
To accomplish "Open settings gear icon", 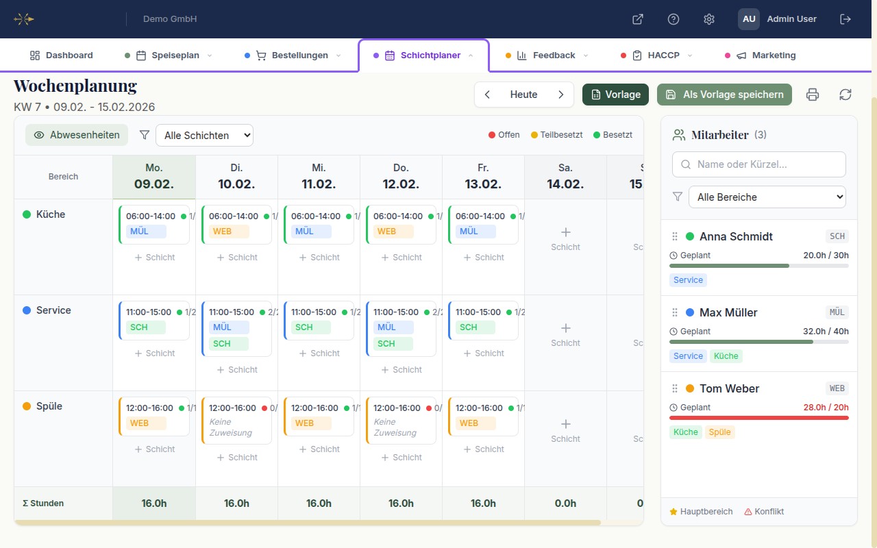I will pos(709,19).
